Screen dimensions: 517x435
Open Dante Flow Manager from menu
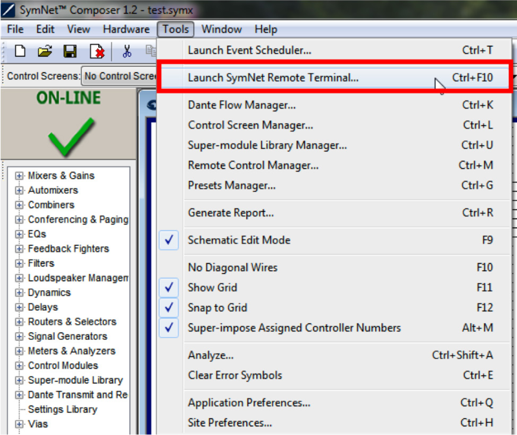[x=242, y=105]
